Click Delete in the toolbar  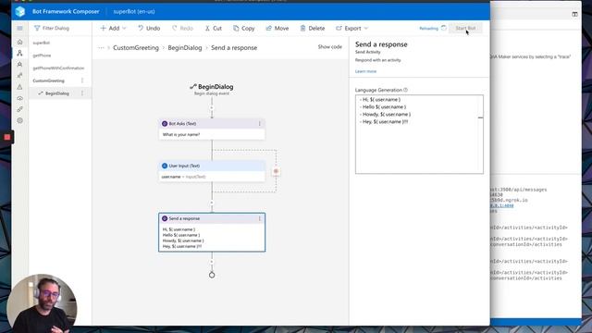(313, 29)
